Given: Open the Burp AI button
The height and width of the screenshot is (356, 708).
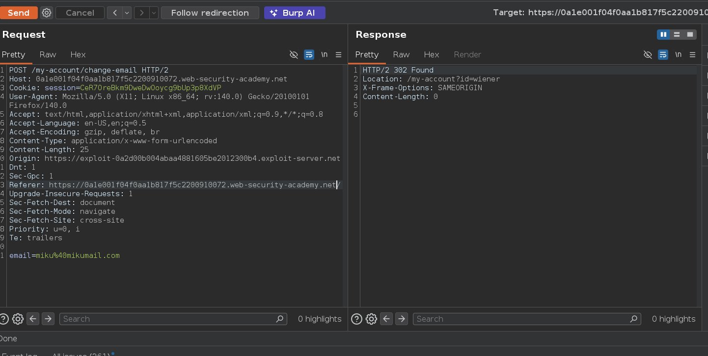Looking at the screenshot, I should [295, 13].
